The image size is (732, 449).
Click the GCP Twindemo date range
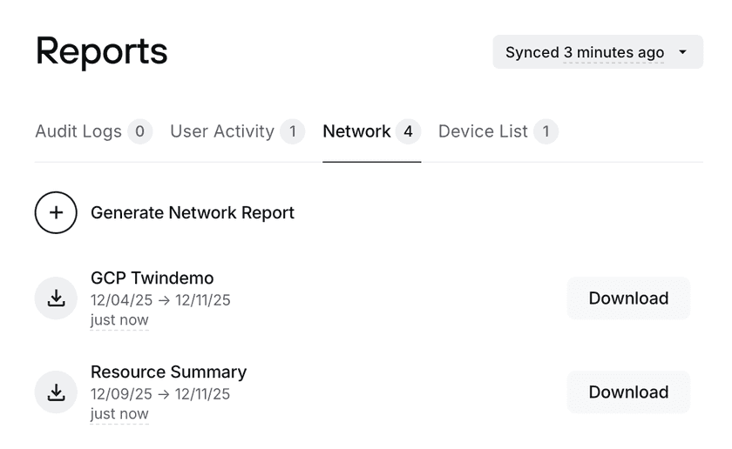click(160, 300)
